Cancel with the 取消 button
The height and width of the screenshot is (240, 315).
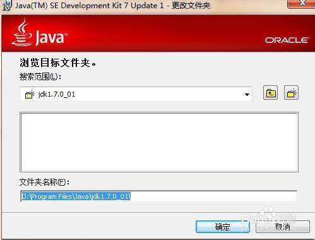click(x=283, y=227)
